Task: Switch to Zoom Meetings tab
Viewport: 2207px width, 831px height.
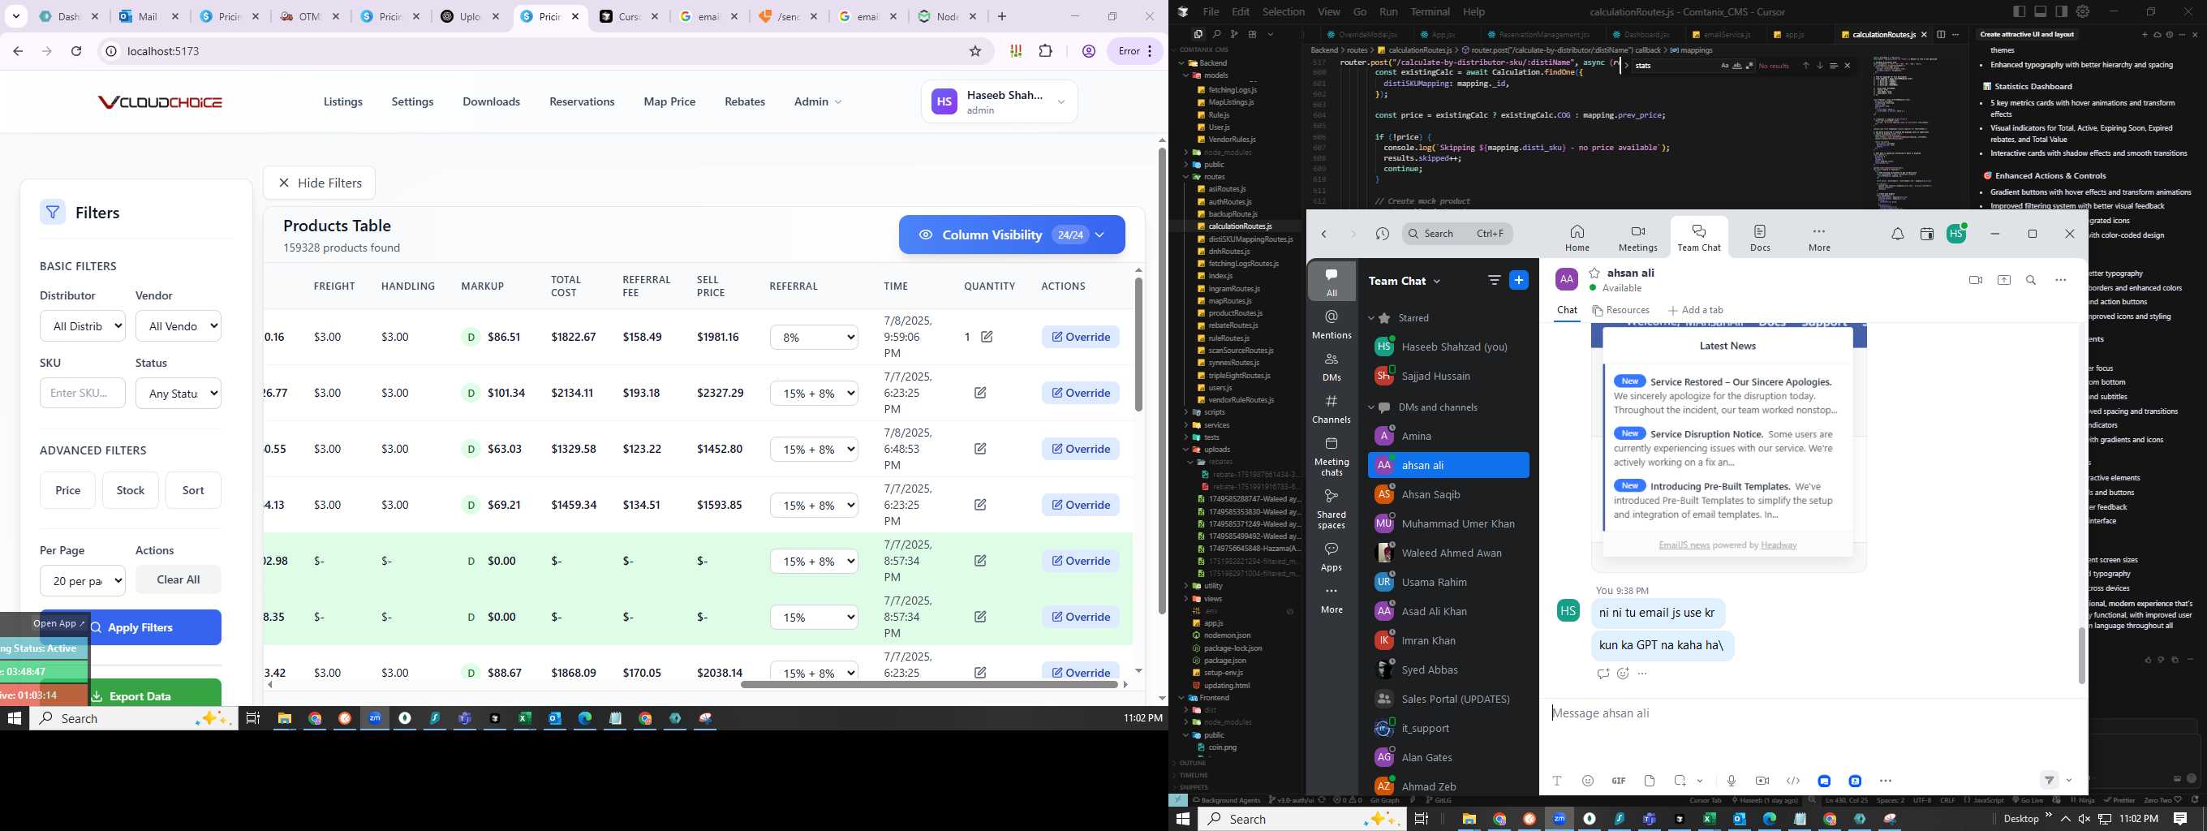Action: tap(1637, 238)
